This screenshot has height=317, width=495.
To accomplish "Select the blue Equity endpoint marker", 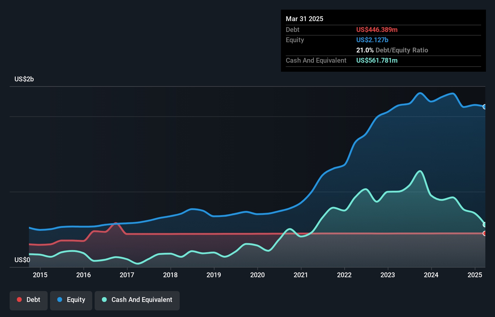I will pyautogui.click(x=484, y=107).
